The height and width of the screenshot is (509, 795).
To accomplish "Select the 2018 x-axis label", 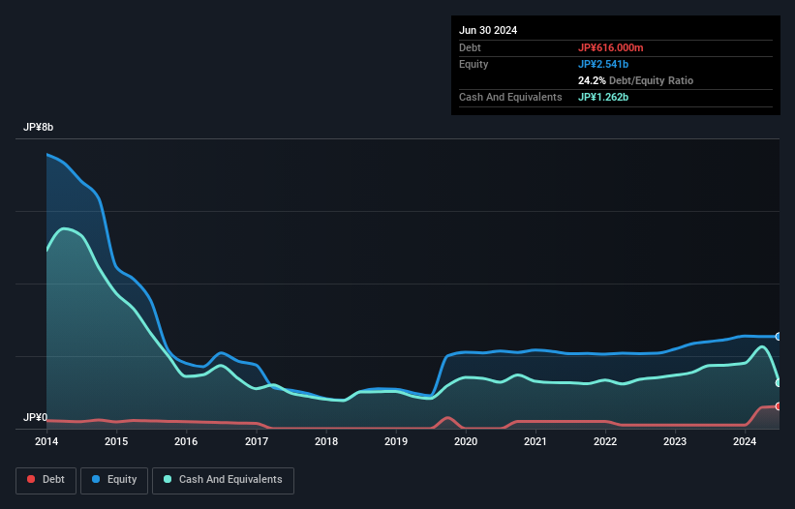I will (326, 441).
